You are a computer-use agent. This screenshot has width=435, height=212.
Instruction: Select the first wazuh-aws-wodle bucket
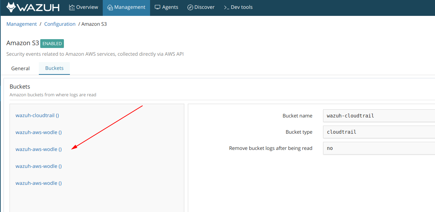coord(38,132)
